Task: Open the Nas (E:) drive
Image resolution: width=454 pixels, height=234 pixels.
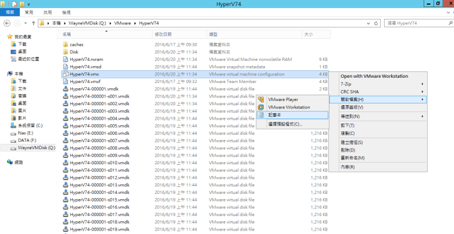Action: click(x=26, y=132)
